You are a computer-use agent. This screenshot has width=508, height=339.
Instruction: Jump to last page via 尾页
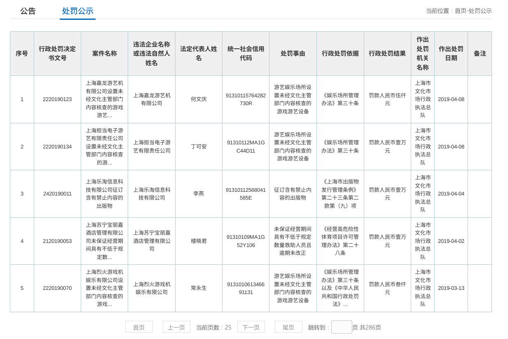pos(288,327)
